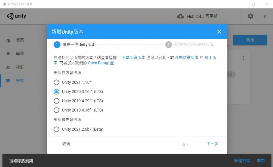Click 管理授權 in bottom banner
Screen dimensions: 273x167
pos(242,161)
